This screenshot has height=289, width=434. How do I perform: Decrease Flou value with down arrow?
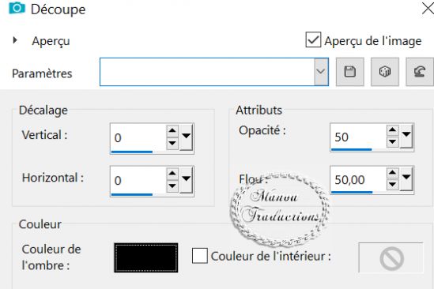[392, 185]
